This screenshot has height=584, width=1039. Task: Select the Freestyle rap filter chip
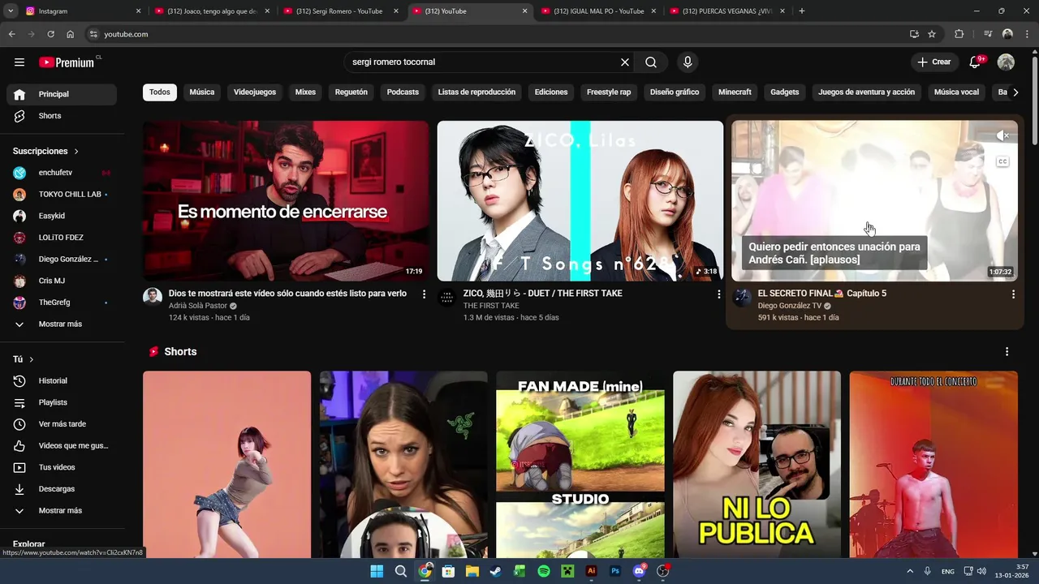pyautogui.click(x=609, y=92)
